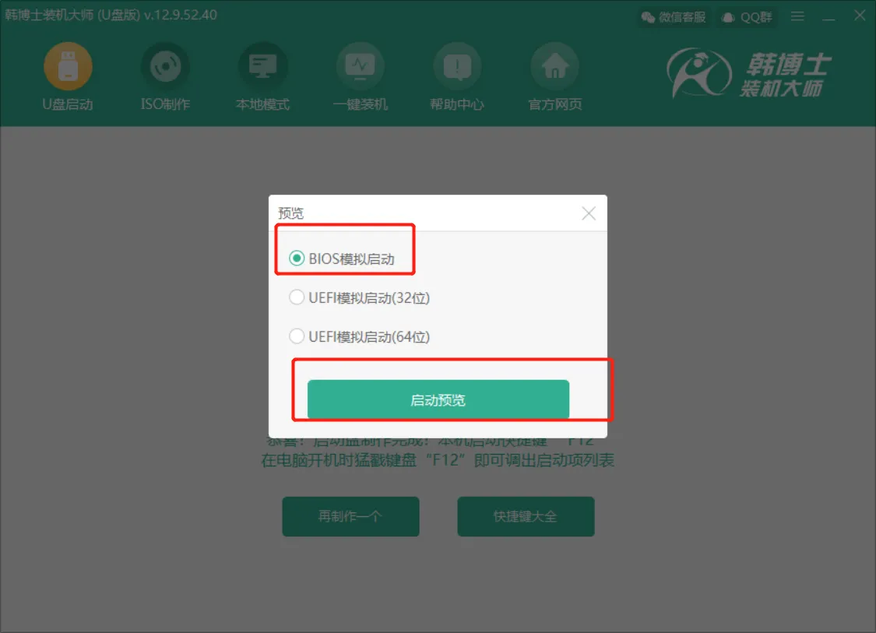The width and height of the screenshot is (876, 633).
Task: Select the BIOS模拟启动 radio button
Action: point(297,258)
